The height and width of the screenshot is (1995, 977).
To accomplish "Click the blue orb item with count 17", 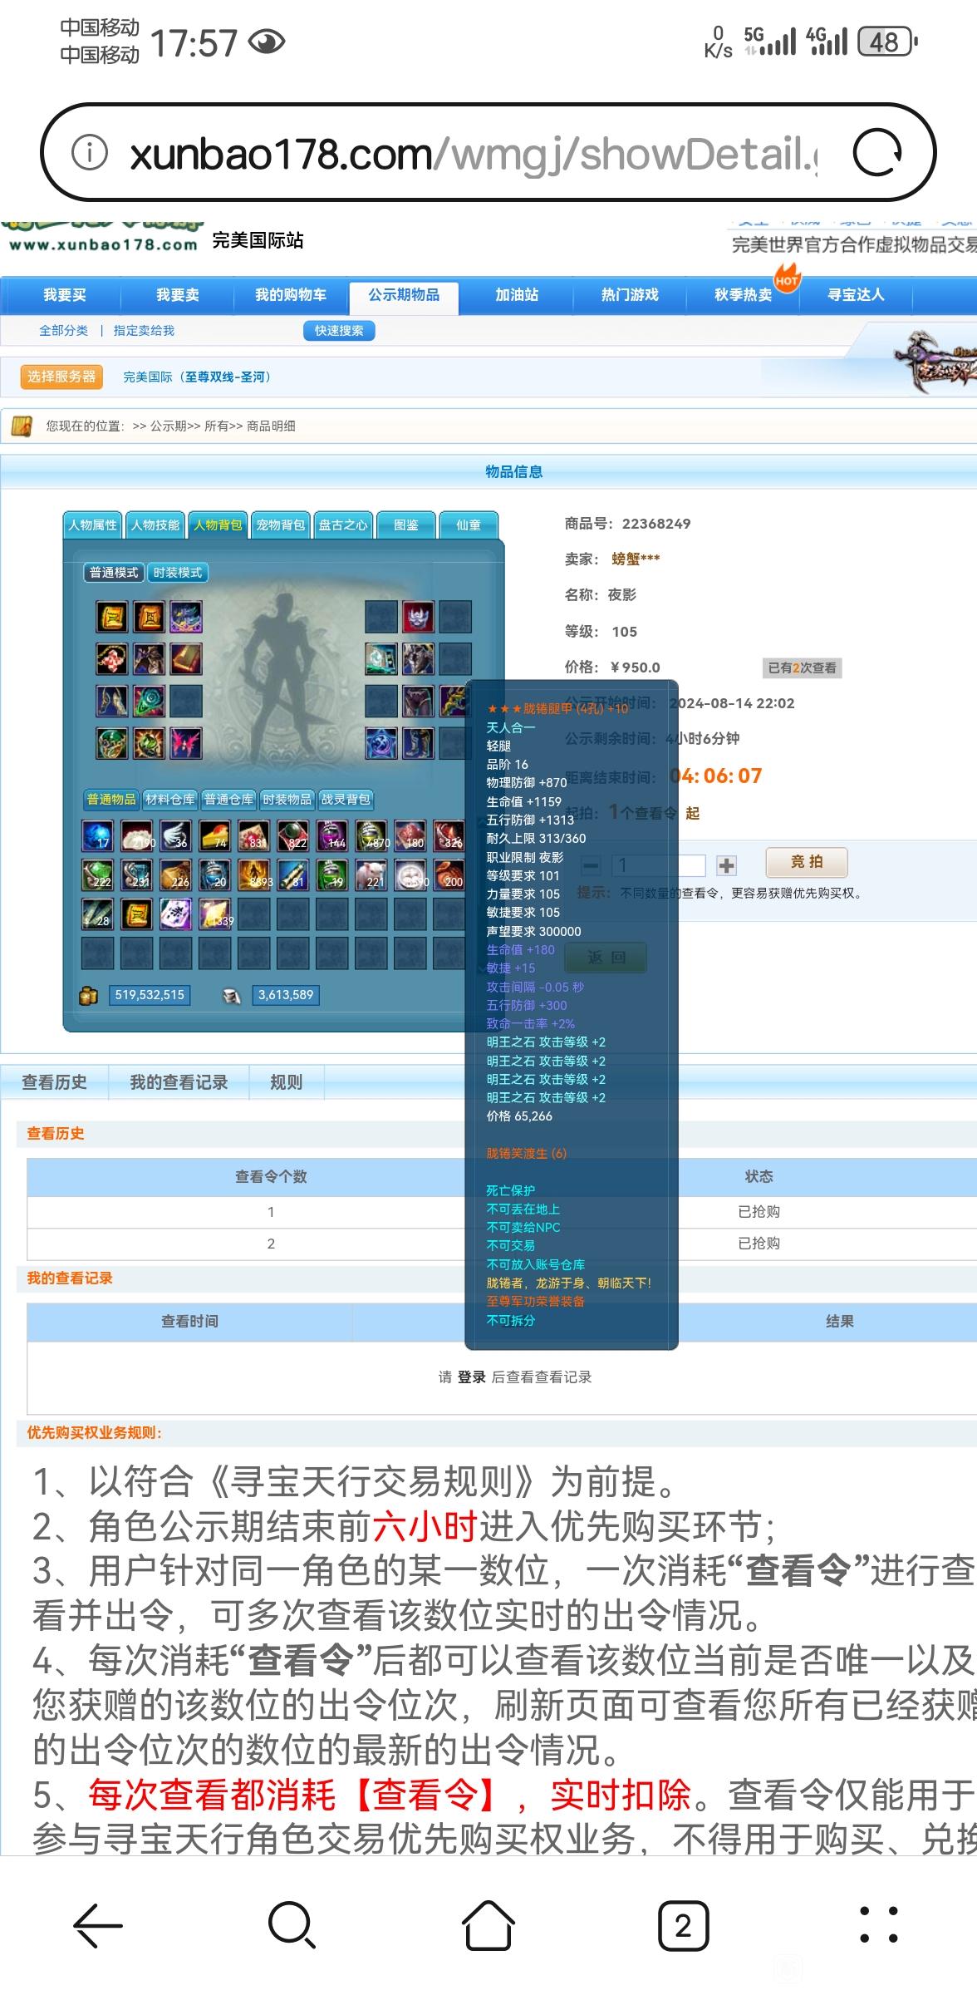I will 97,835.
